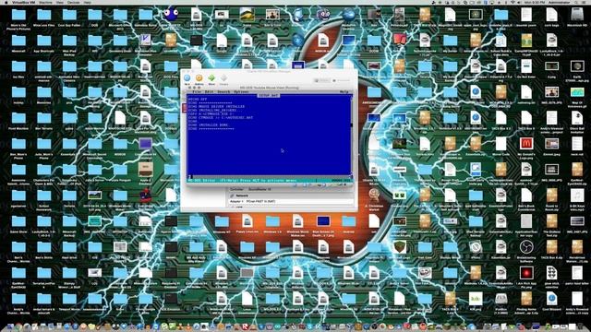Select the Mom's Old Phone's Pictures folder

[18, 15]
